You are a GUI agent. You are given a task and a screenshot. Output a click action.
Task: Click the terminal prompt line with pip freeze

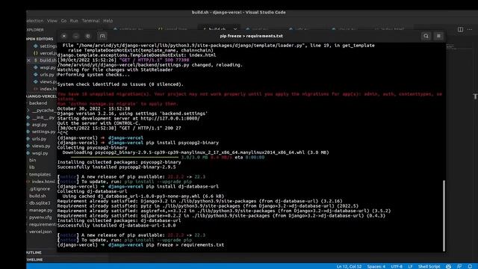[140, 245]
